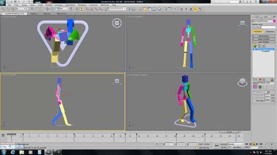
Task: Click the Trajectories button
Action: [270, 31]
